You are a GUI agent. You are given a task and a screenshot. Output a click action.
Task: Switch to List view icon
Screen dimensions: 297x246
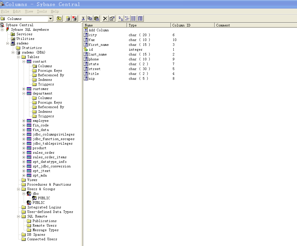[x=134, y=19]
